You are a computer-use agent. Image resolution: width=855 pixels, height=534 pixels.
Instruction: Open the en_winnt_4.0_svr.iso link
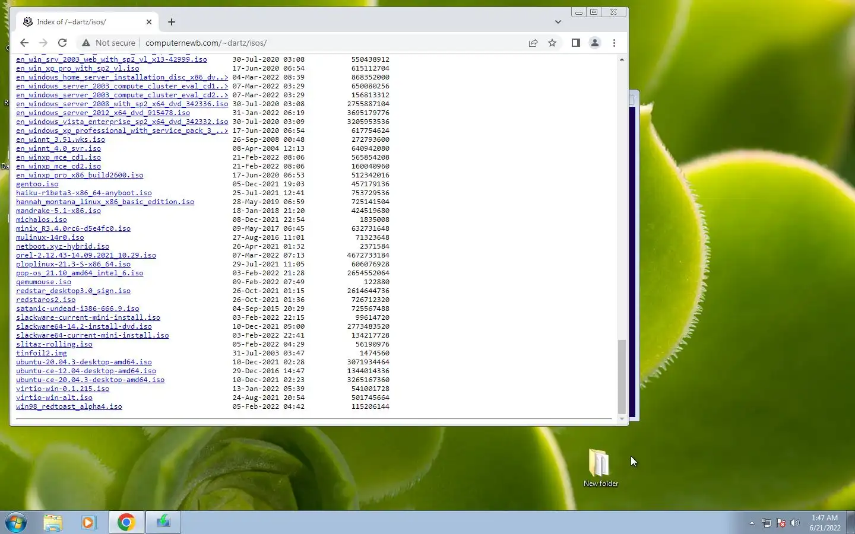58,148
